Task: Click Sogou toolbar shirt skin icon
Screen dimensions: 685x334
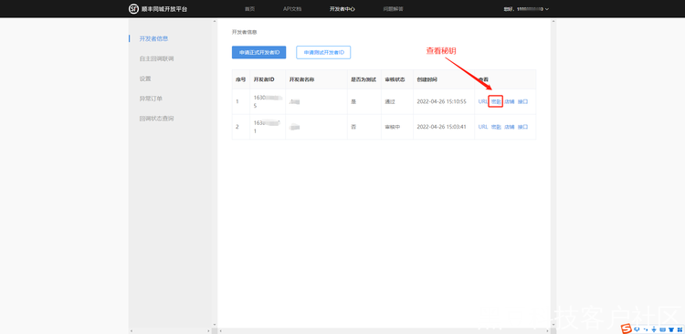Action: (x=671, y=329)
